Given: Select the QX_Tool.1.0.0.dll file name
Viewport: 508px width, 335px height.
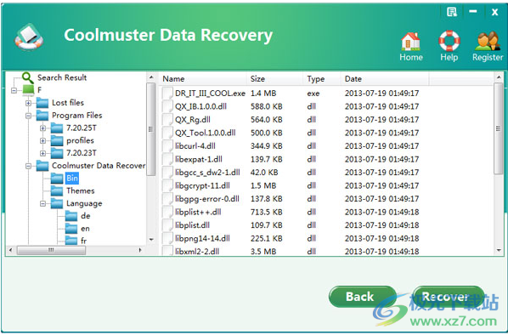Looking at the screenshot, I should point(206,133).
